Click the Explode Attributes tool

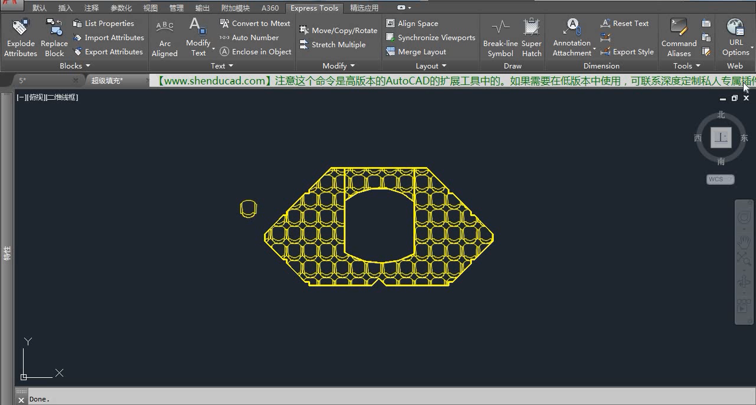click(21, 37)
